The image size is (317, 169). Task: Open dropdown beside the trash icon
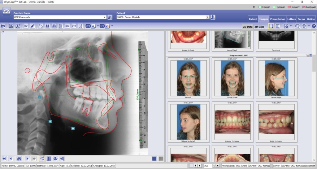(309, 26)
